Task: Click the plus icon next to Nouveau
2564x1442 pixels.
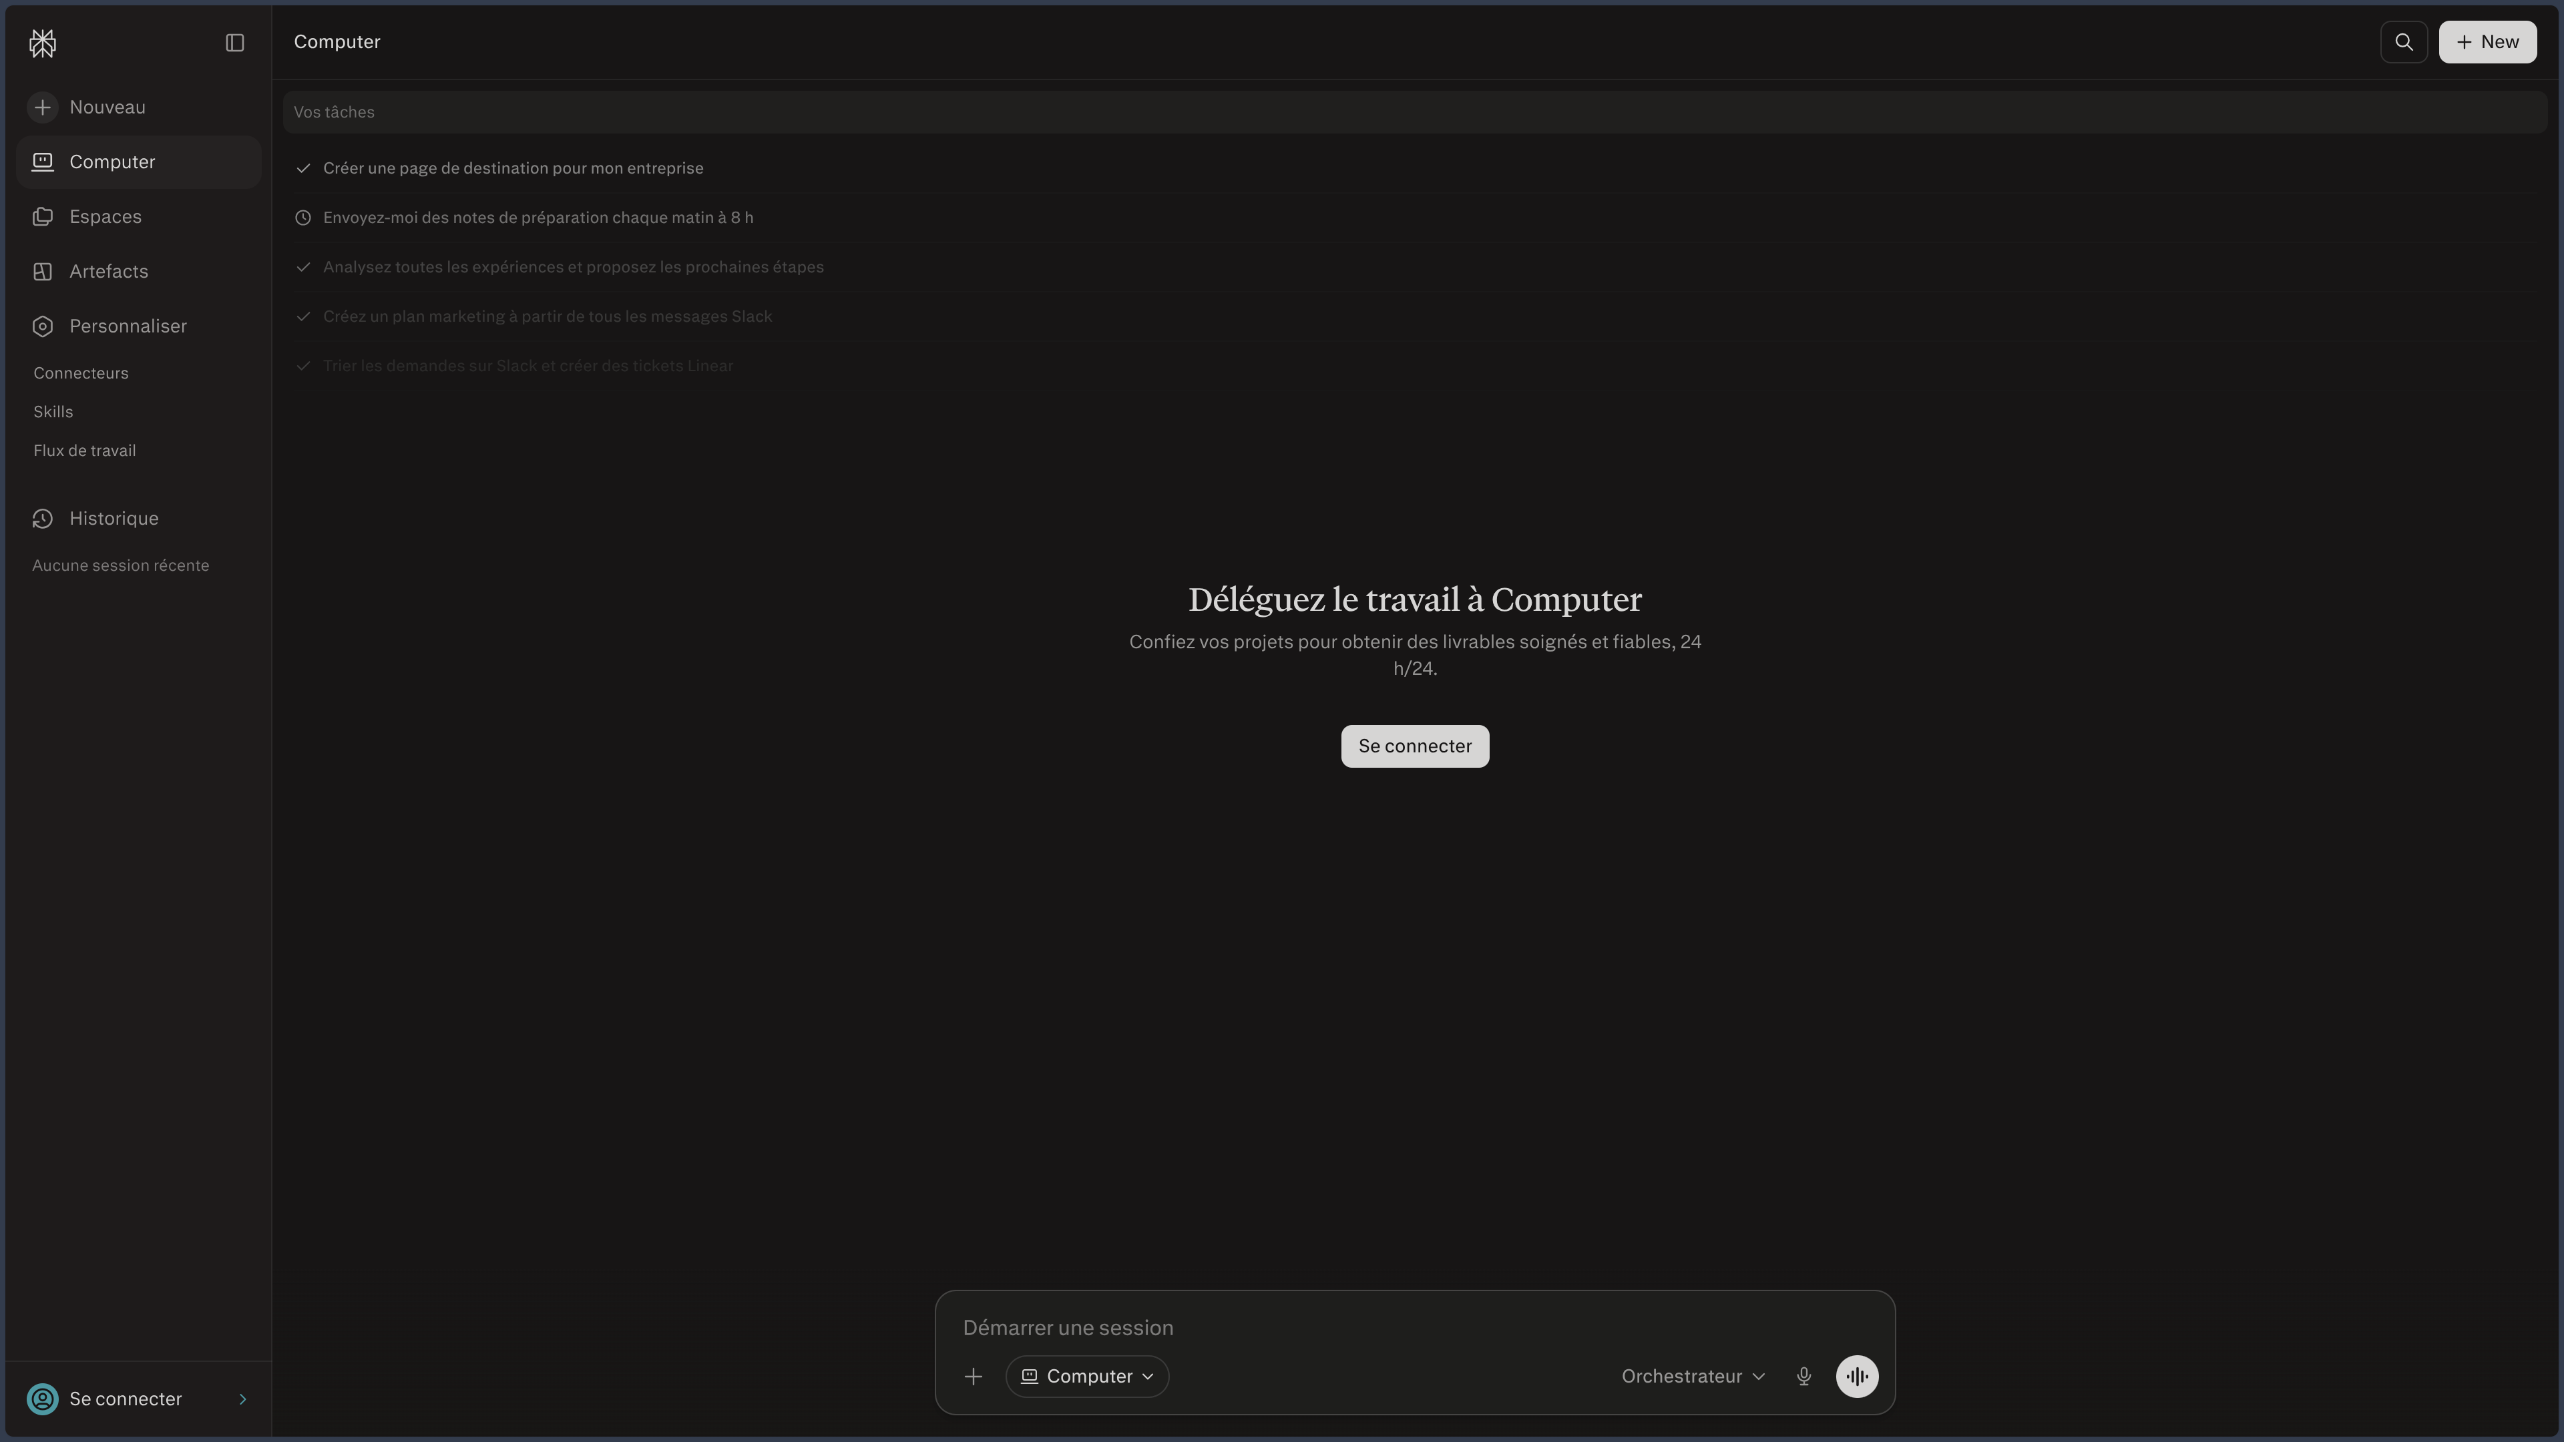Action: [x=43, y=107]
